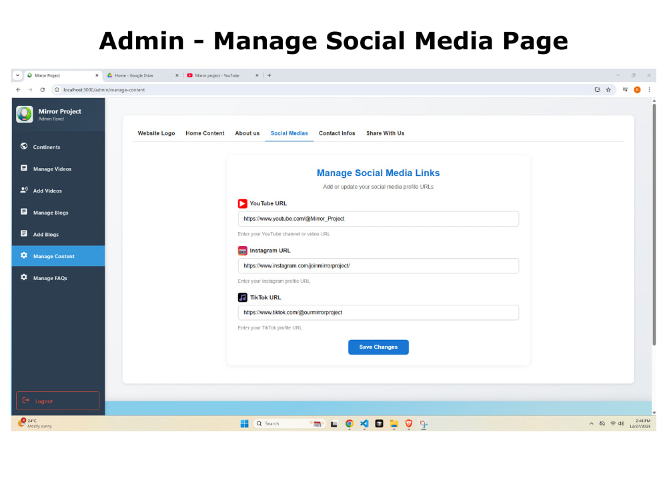Viewport: 667px width, 500px height.
Task: Click the 'Manage Social Media Links' heading
Action: (x=378, y=173)
